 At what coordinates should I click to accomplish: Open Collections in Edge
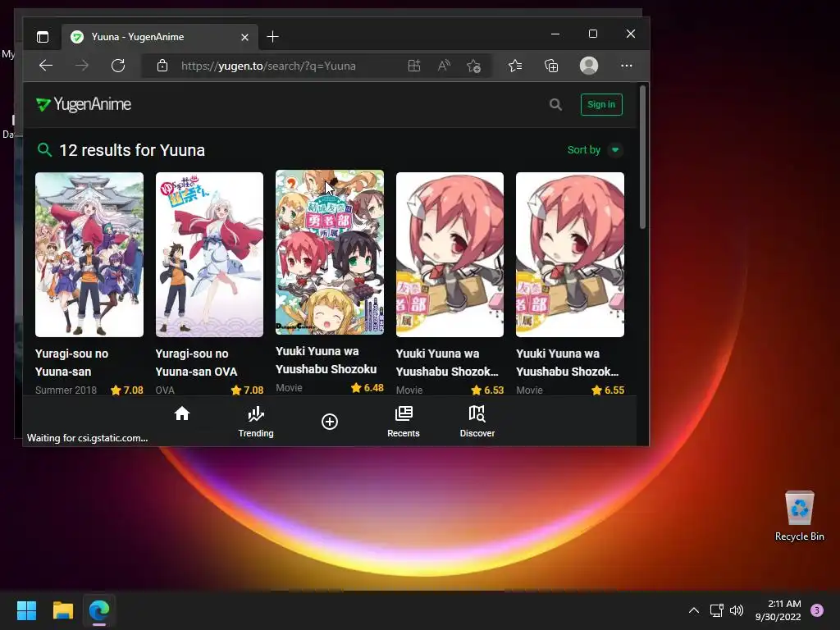coord(551,66)
